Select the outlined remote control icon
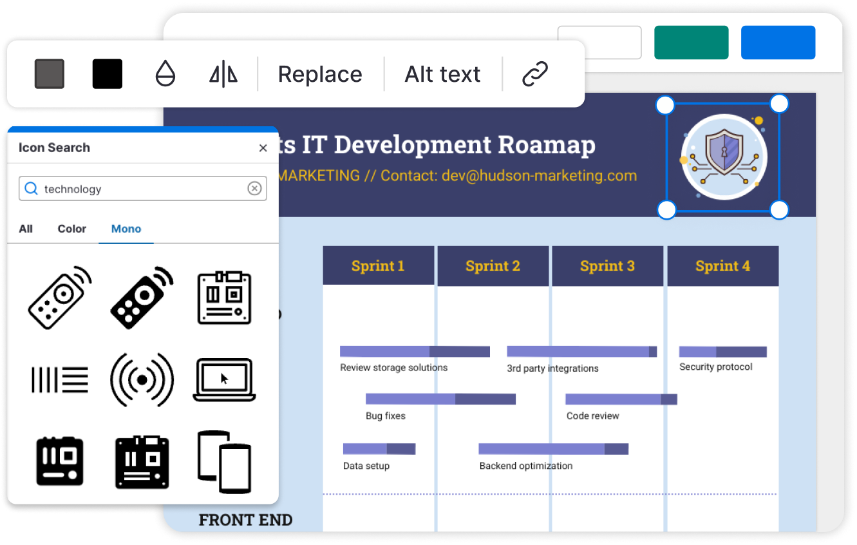Viewport: 857px width, 545px height. tap(59, 297)
